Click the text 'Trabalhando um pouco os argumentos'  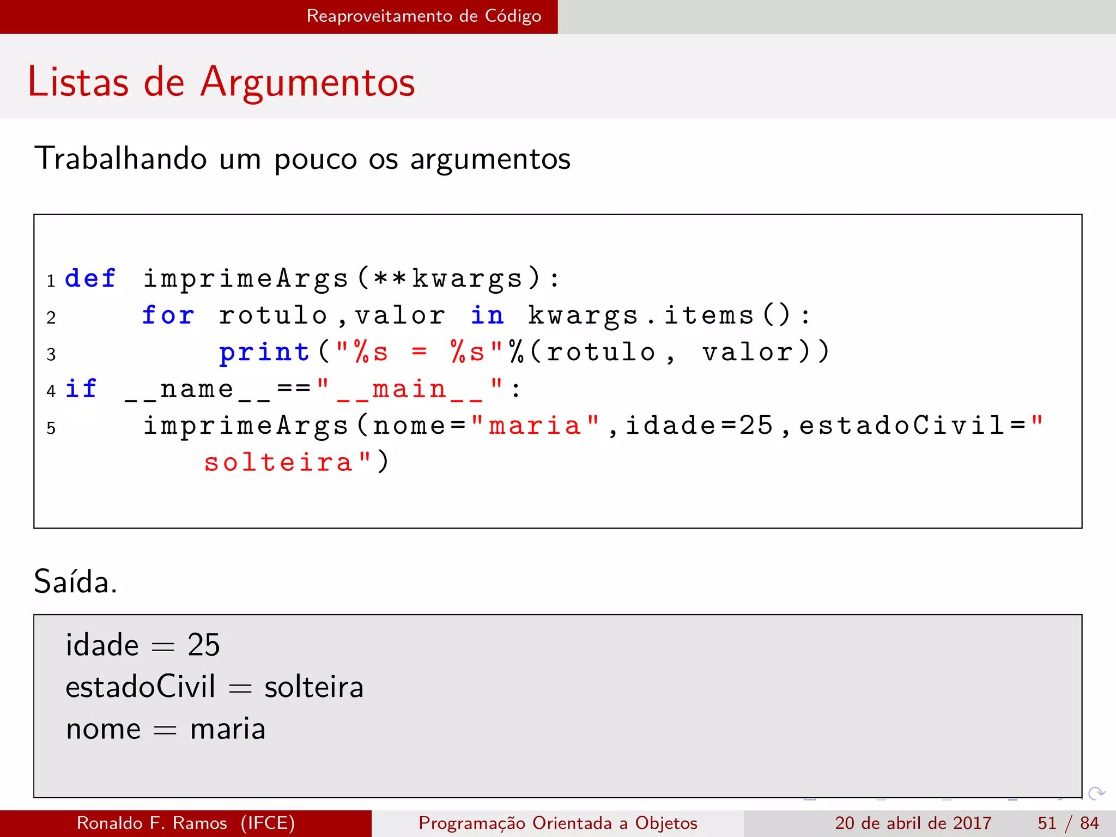point(302,159)
